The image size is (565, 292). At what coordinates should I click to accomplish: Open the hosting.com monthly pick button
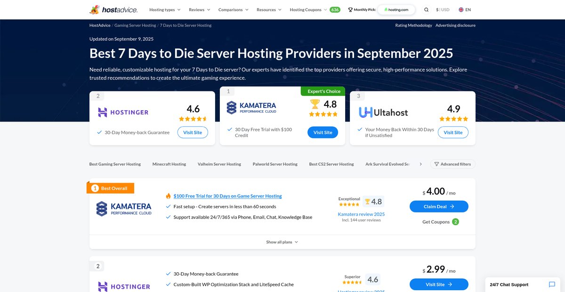(x=396, y=9)
